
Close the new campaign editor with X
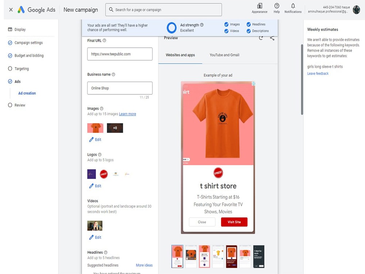pos(11,10)
